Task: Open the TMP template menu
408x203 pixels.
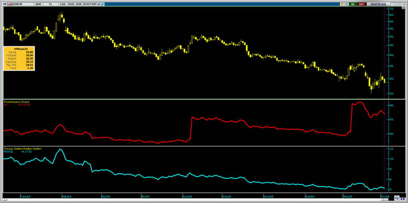Action: (x=93, y=4)
